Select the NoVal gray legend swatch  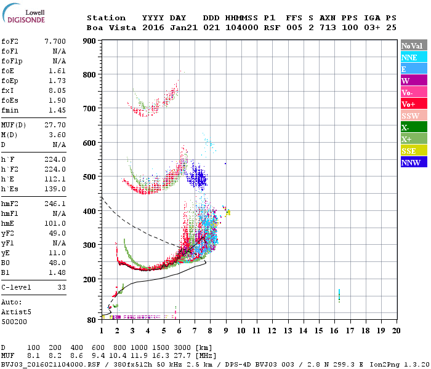pyautogui.click(x=414, y=46)
